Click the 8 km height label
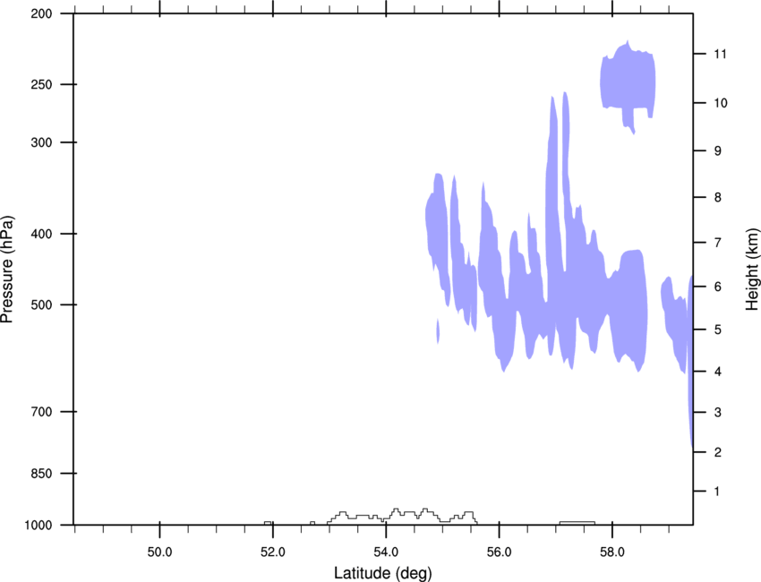761x582 pixels. [x=718, y=198]
